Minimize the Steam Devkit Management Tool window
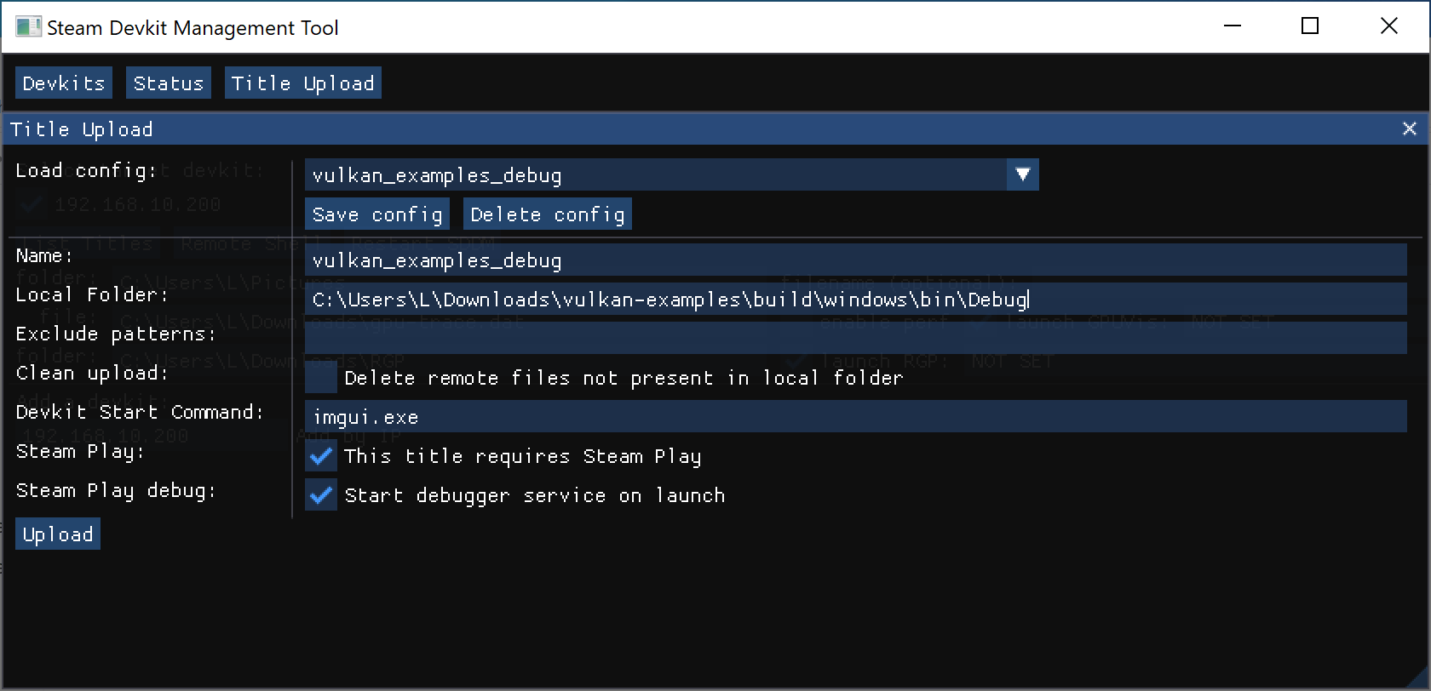 click(x=1233, y=26)
